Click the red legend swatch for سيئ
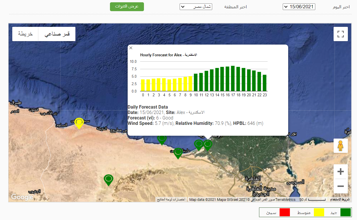This screenshot has height=220, width=357. click(x=284, y=212)
